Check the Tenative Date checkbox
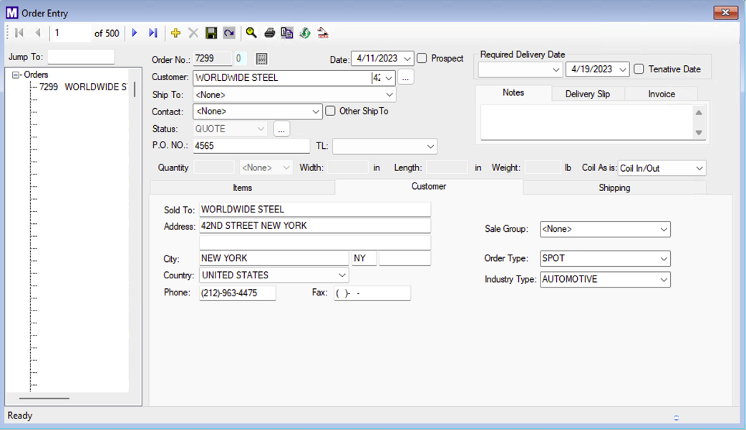Image resolution: width=746 pixels, height=430 pixels. pos(639,69)
